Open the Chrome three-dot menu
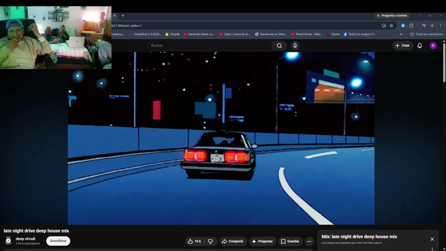The width and height of the screenshot is (446, 251). tap(440, 25)
